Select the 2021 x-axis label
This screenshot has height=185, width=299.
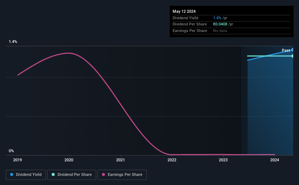[x=120, y=160]
